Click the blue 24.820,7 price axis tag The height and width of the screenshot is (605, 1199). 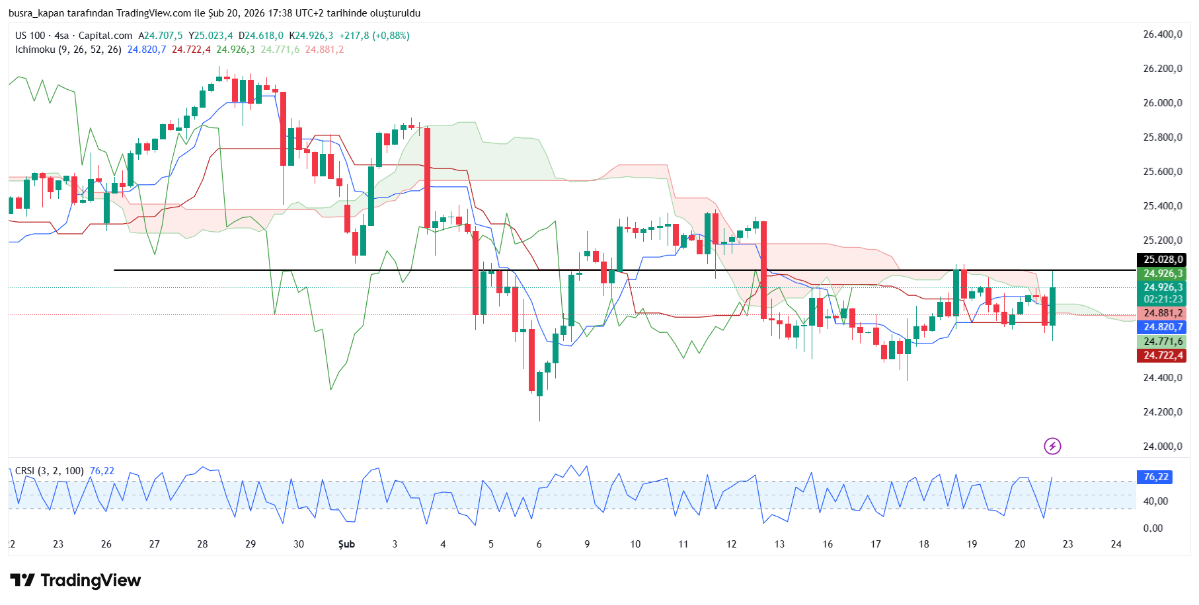[x=1161, y=327]
